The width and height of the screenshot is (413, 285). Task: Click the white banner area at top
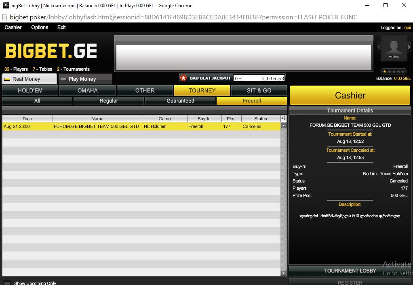244,58
